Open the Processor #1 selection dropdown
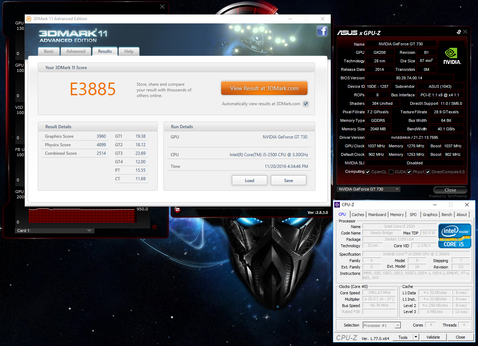 point(382,325)
